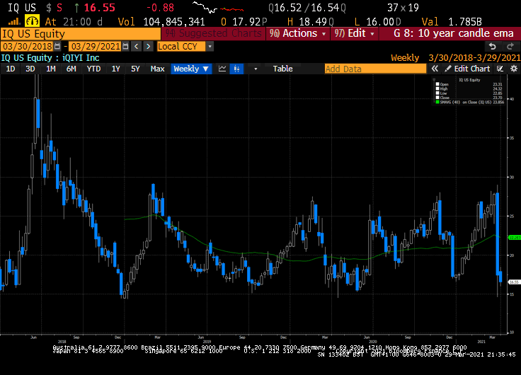Click the price change -0.88 value
Viewport: 521px width, 375px height.
160,8
